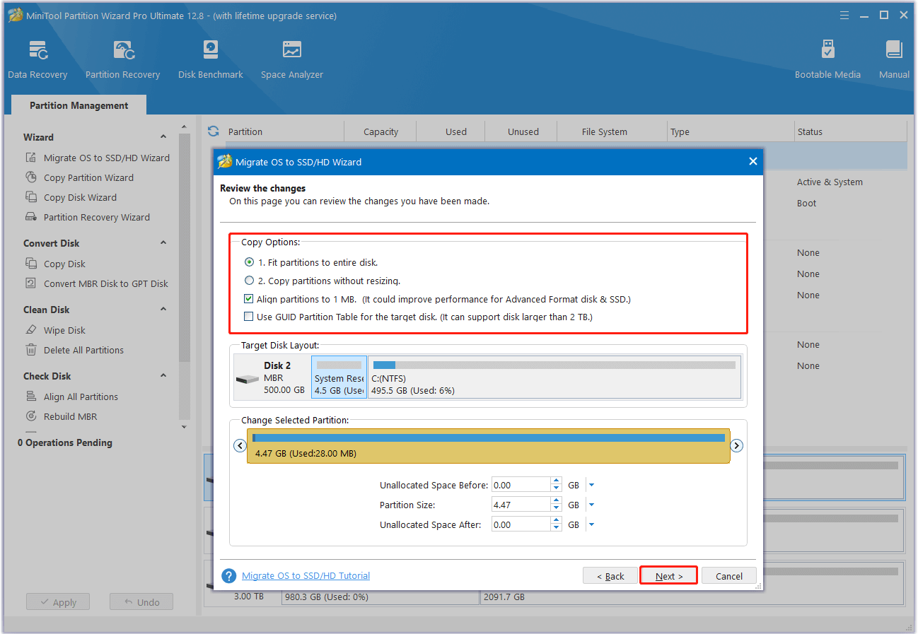The height and width of the screenshot is (634, 918).
Task: Click the 980.3 GB partition in main window
Action: (380, 597)
